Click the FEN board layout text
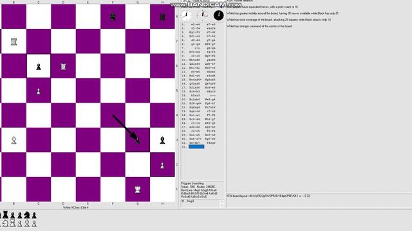Image resolution: width=412 pixels, height=231 pixels. 268,196
